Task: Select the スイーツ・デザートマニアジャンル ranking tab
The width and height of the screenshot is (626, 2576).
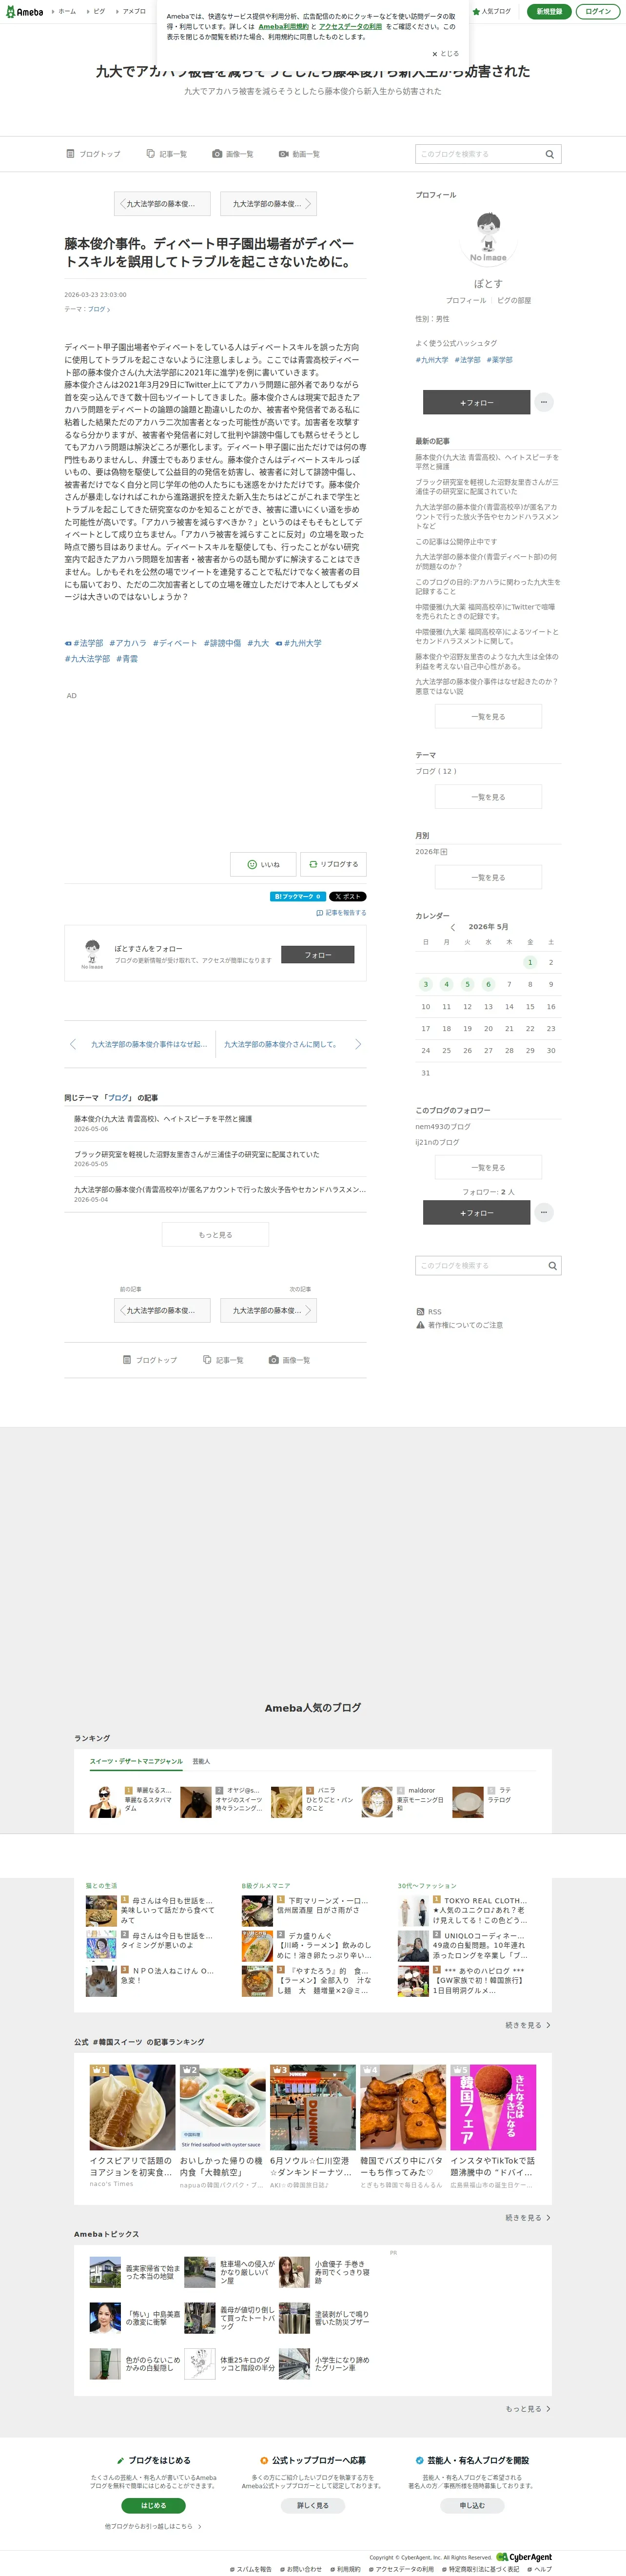Action: coord(136,1761)
